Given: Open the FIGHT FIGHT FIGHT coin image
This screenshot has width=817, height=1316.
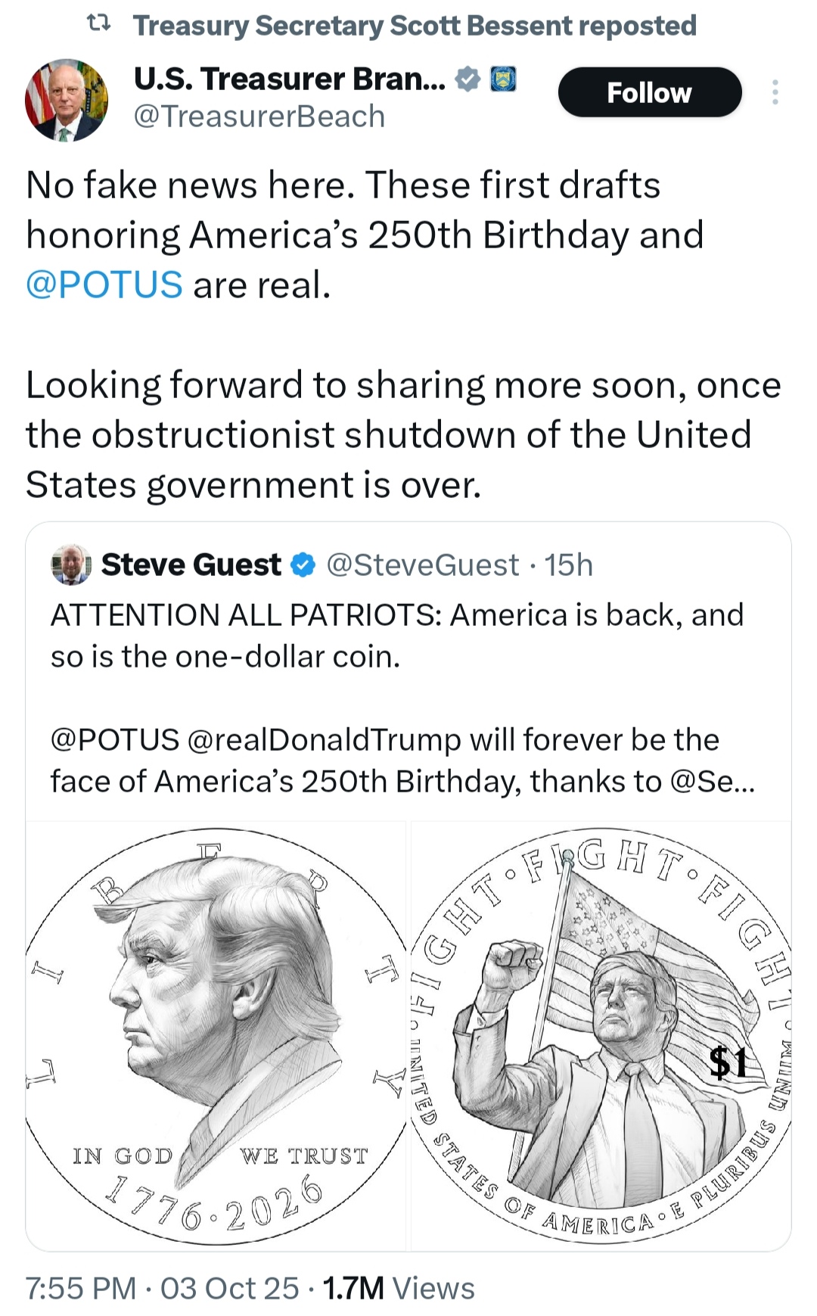Looking at the screenshot, I should 601,1035.
